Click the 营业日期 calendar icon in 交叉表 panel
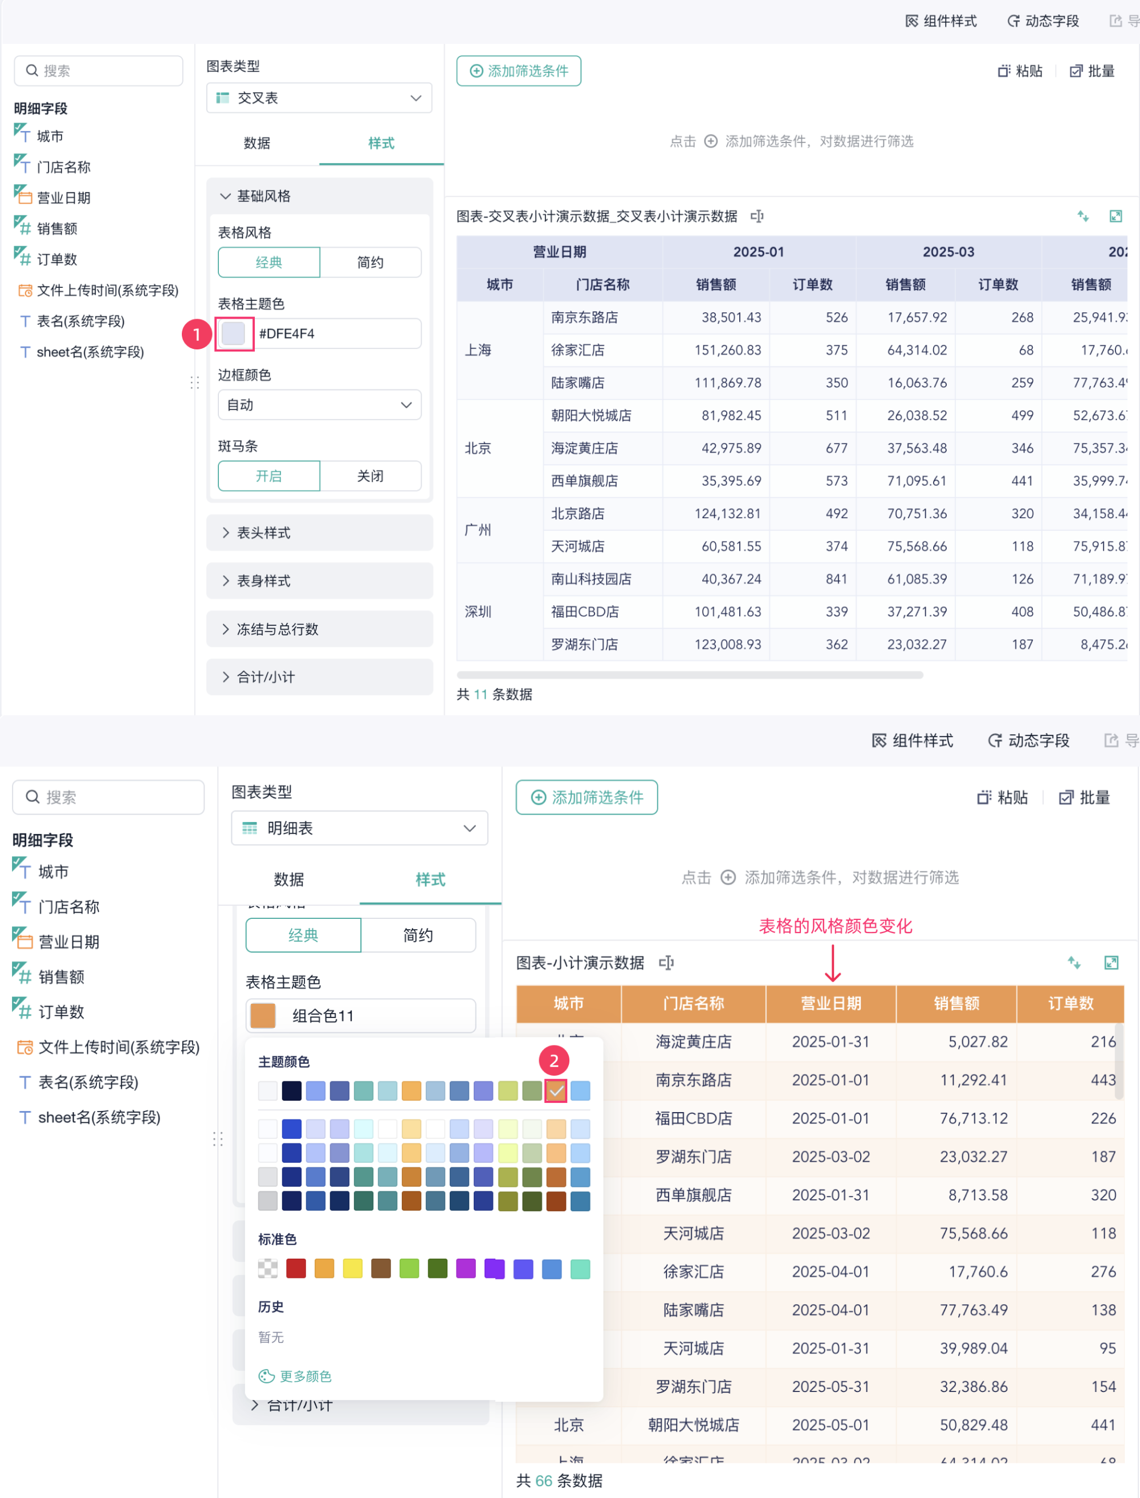 click(23, 196)
